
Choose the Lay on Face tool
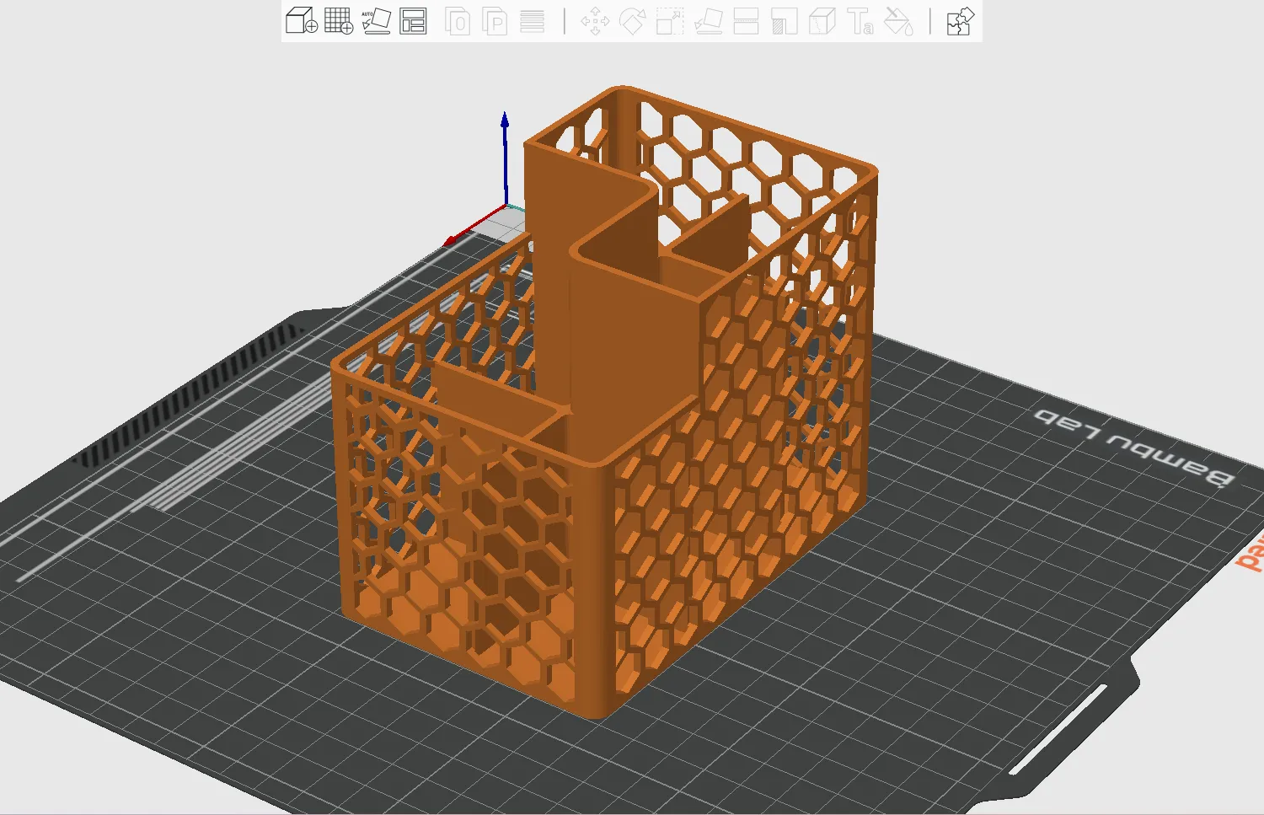coord(708,21)
